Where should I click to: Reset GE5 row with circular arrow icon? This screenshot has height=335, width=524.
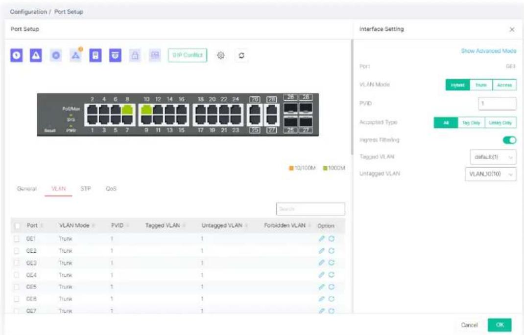pos(332,287)
